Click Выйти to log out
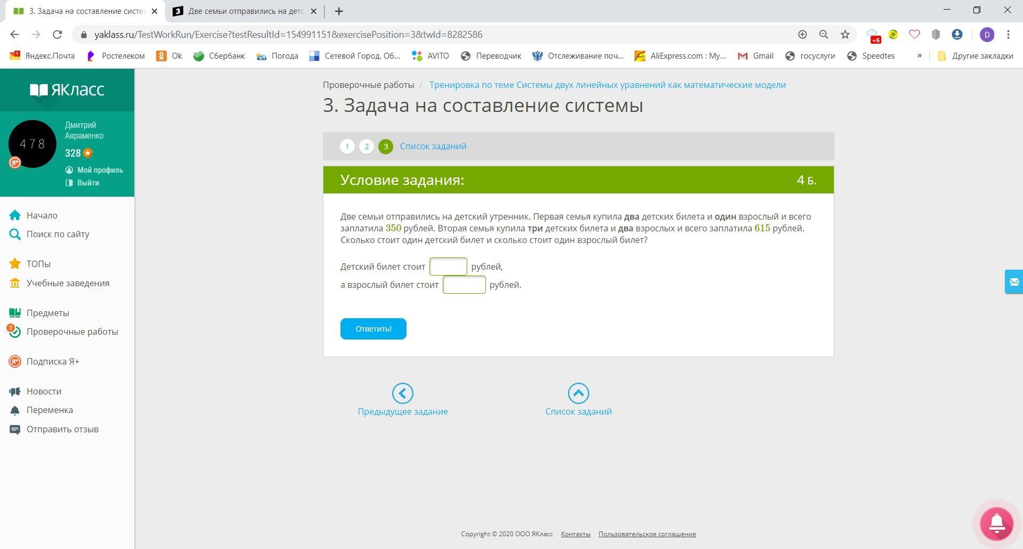The height and width of the screenshot is (549, 1023). (x=83, y=183)
